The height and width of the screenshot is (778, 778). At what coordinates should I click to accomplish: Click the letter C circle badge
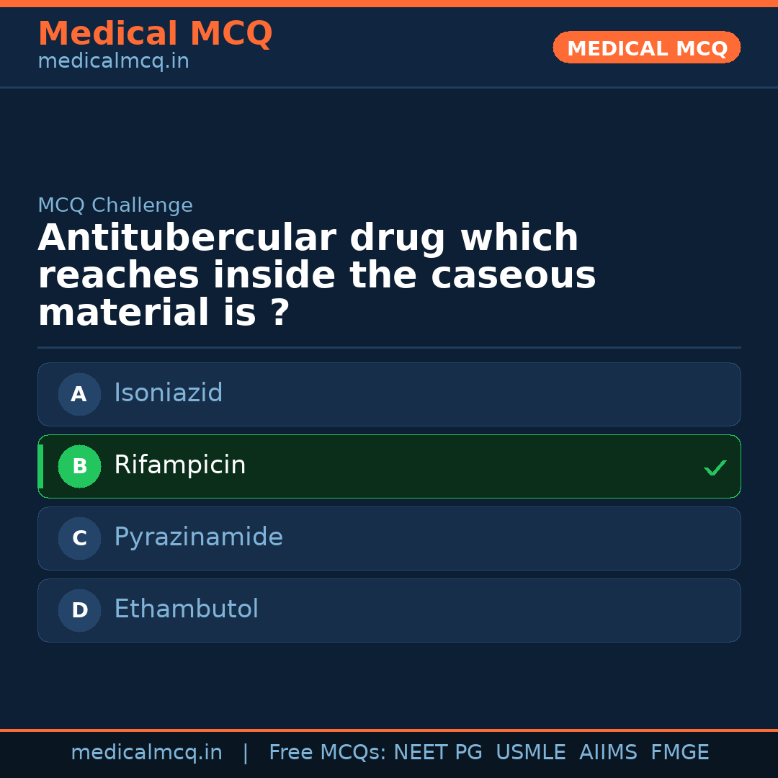coord(79,538)
